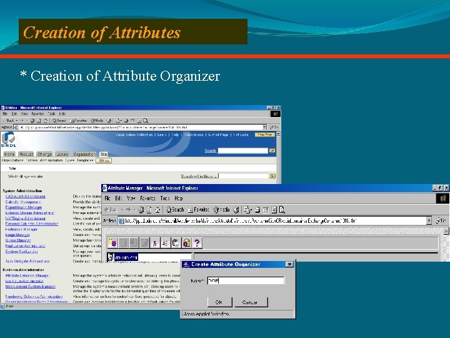Click the E-mail Page link in the header
Viewport: 450px width, 338px height.
pyautogui.click(x=218, y=135)
